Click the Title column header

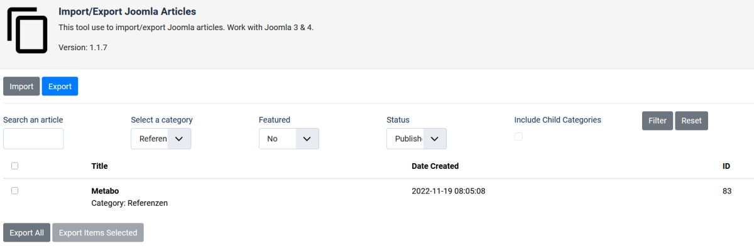click(x=99, y=166)
